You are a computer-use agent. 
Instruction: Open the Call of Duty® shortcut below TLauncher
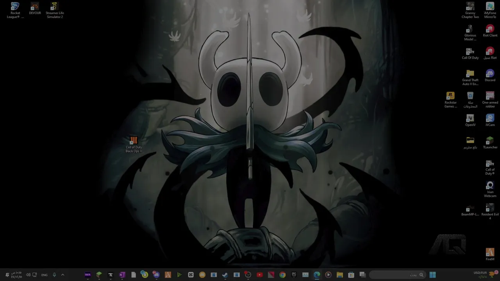pos(490,167)
